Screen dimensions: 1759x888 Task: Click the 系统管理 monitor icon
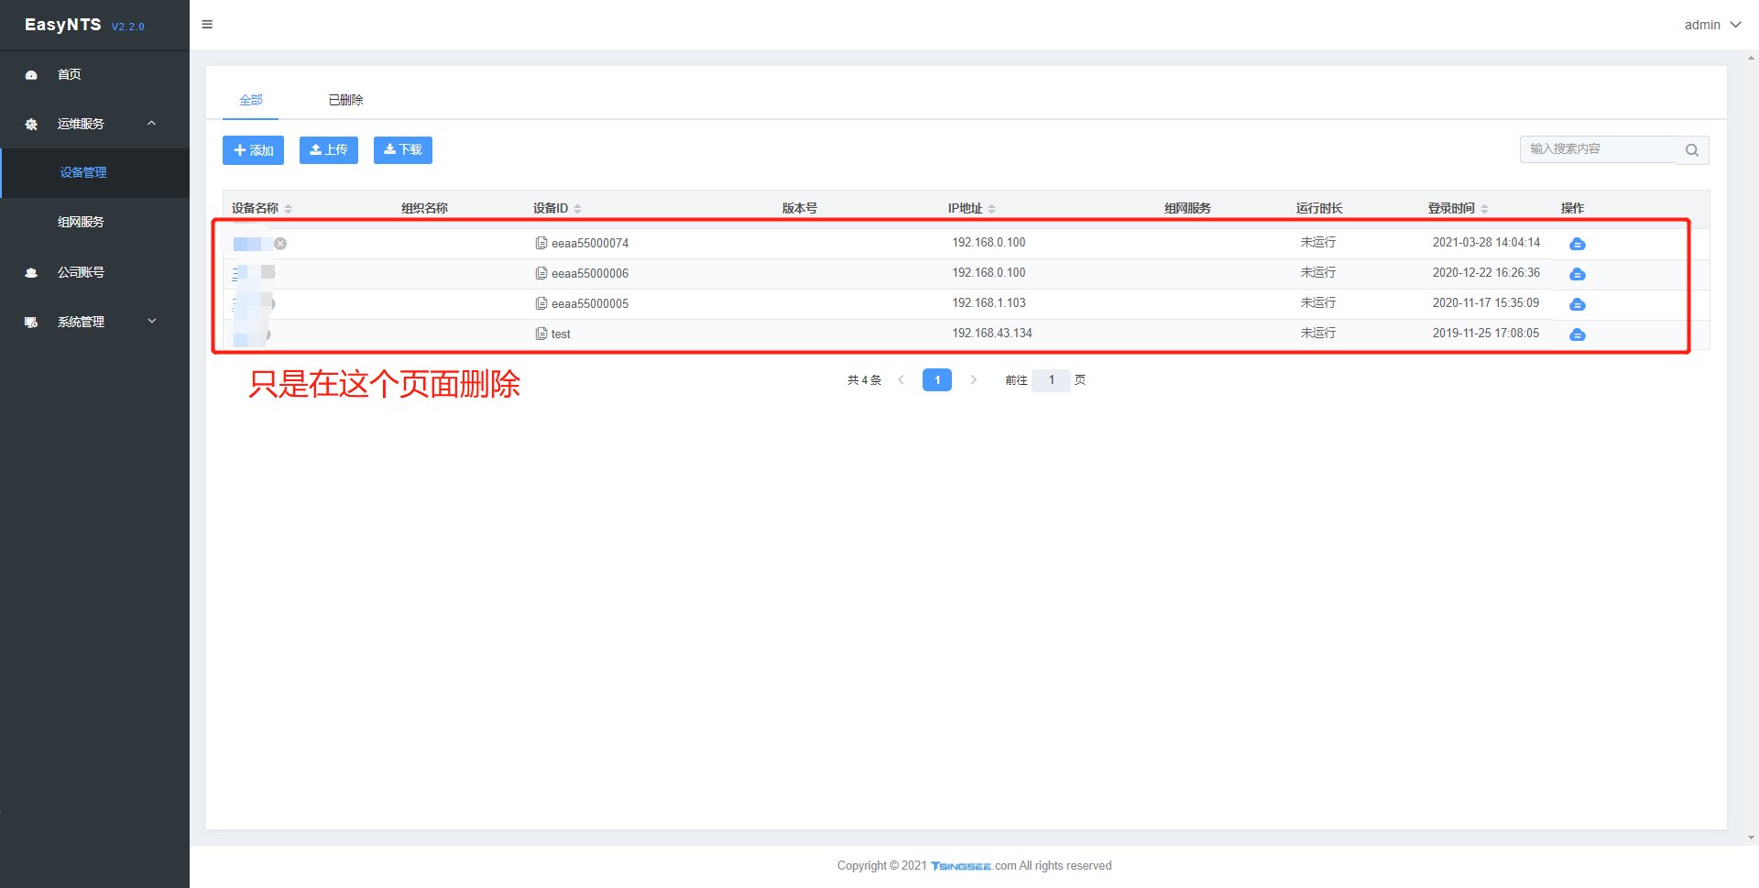coord(31,323)
